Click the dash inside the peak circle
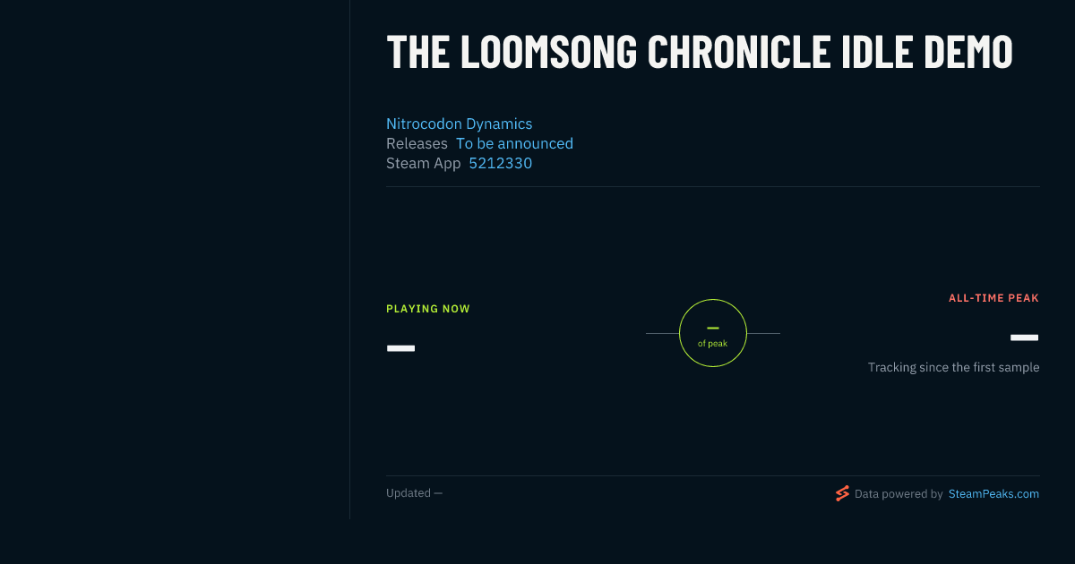This screenshot has height=564, width=1075. tap(713, 328)
